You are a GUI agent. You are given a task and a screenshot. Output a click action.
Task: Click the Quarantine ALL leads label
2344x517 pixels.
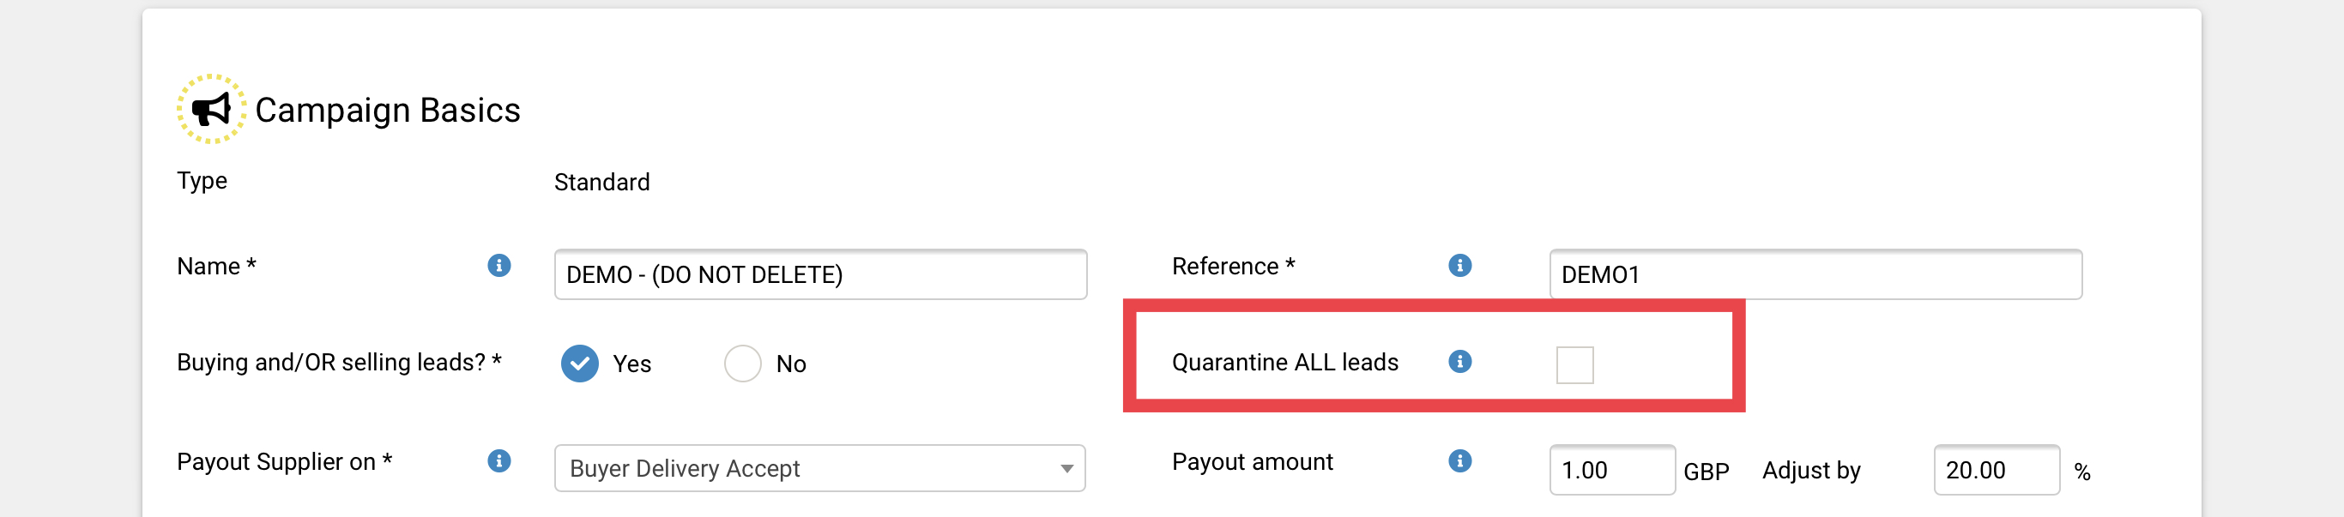coord(1285,363)
